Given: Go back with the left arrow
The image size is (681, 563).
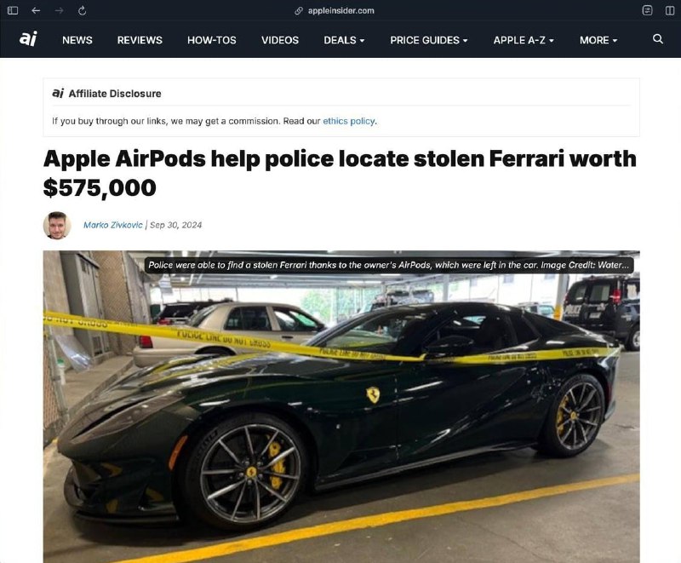Looking at the screenshot, I should (x=36, y=10).
